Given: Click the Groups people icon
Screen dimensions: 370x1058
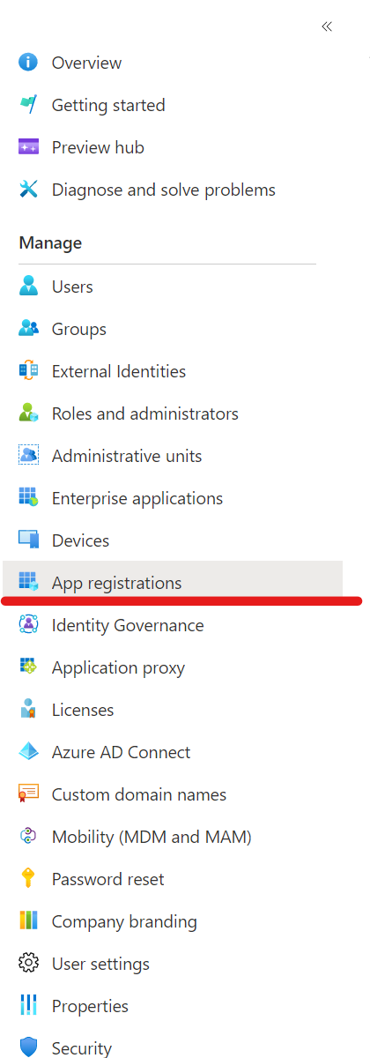Looking at the screenshot, I should [28, 329].
